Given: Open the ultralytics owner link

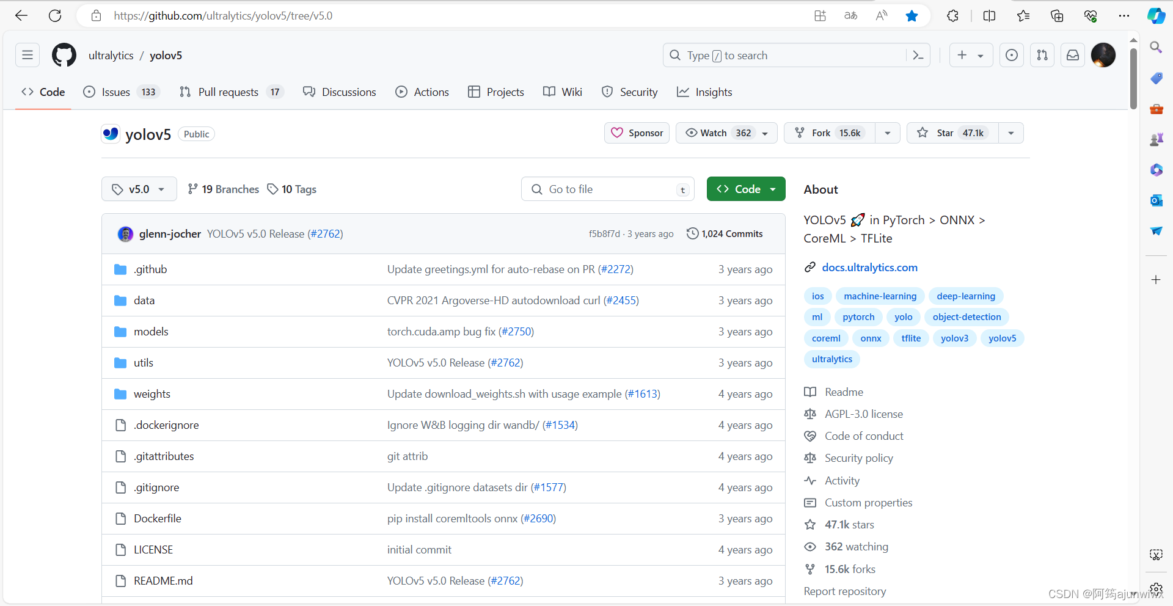Looking at the screenshot, I should [111, 56].
